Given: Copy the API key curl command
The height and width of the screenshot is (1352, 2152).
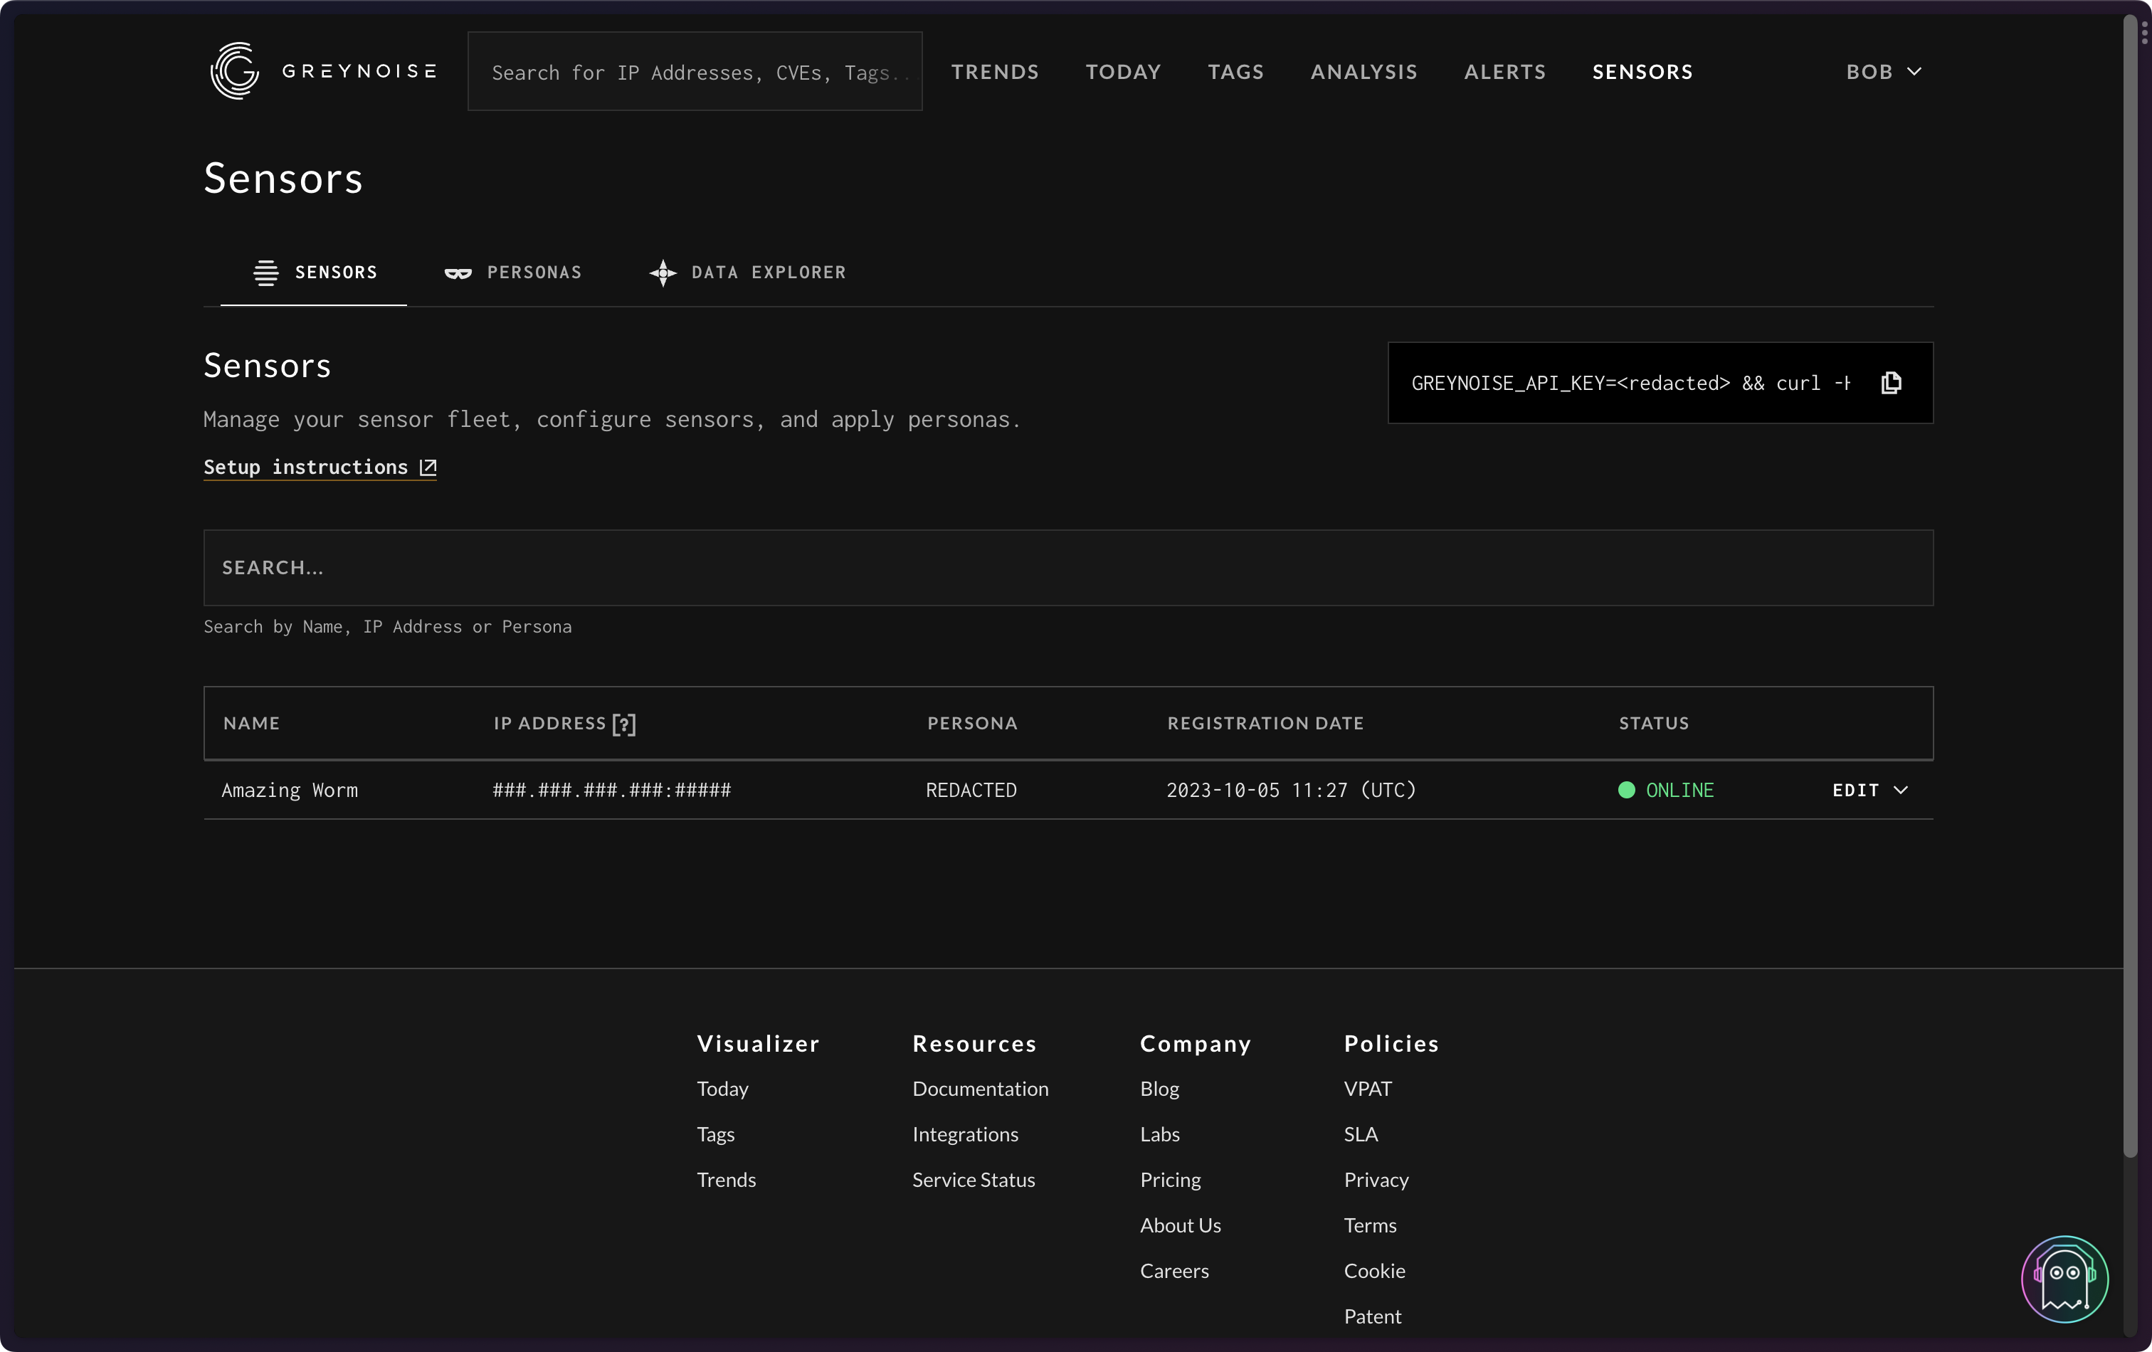Looking at the screenshot, I should tap(1890, 384).
